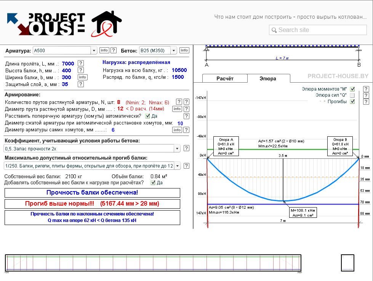Show help for concrete work conditions coefficient

point(187,148)
